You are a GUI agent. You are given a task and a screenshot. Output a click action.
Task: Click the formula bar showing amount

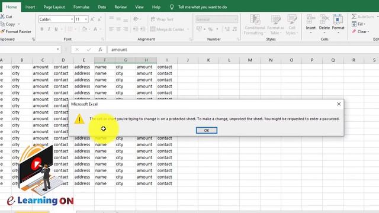point(243,50)
